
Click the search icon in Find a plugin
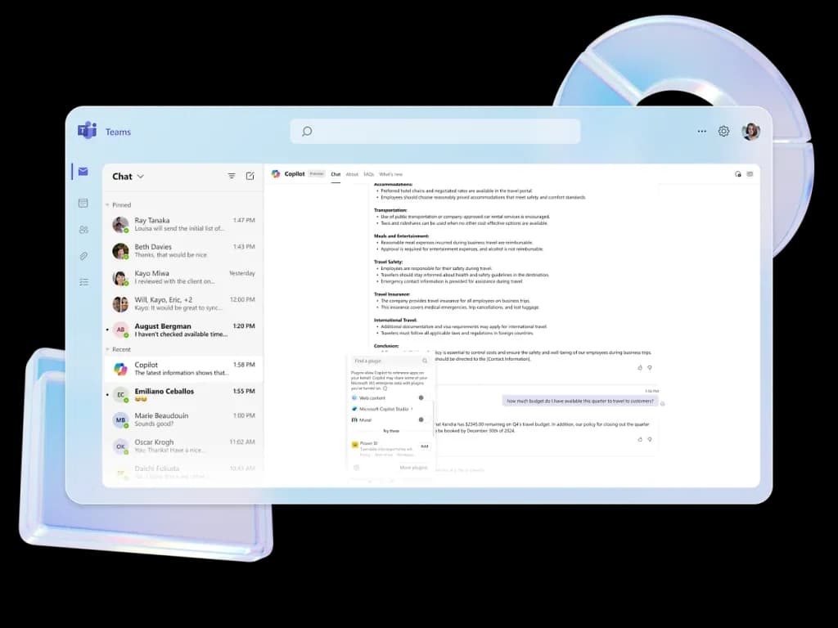point(425,361)
